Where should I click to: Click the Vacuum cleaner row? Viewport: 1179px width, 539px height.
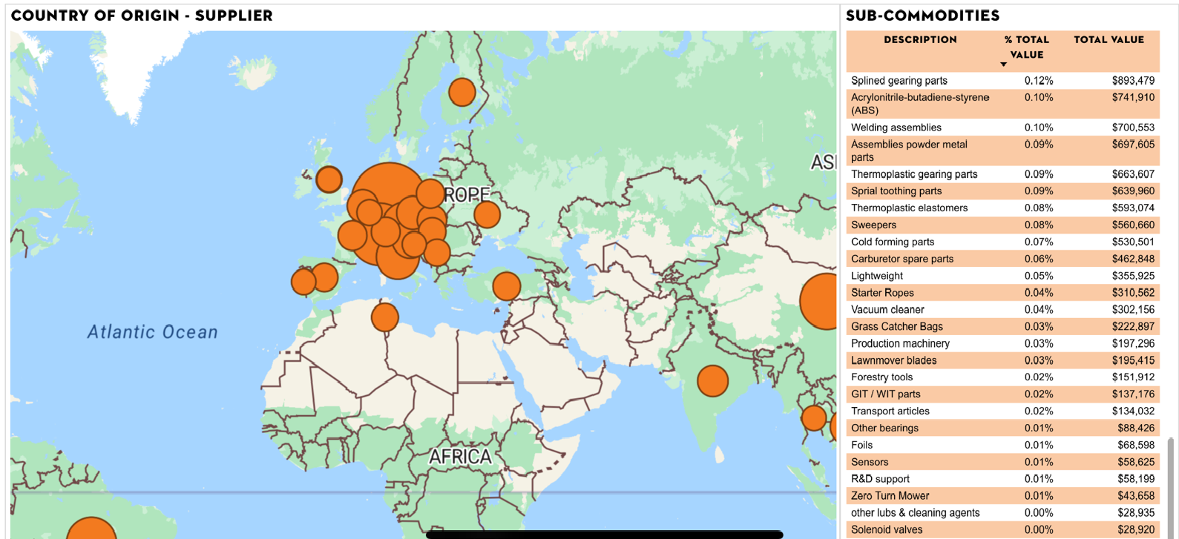[x=1002, y=309]
